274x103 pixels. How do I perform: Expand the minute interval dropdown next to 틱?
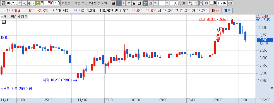(x=167, y=3)
